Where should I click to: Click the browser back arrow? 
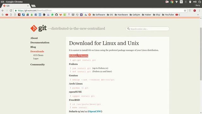(x=3, y=10)
